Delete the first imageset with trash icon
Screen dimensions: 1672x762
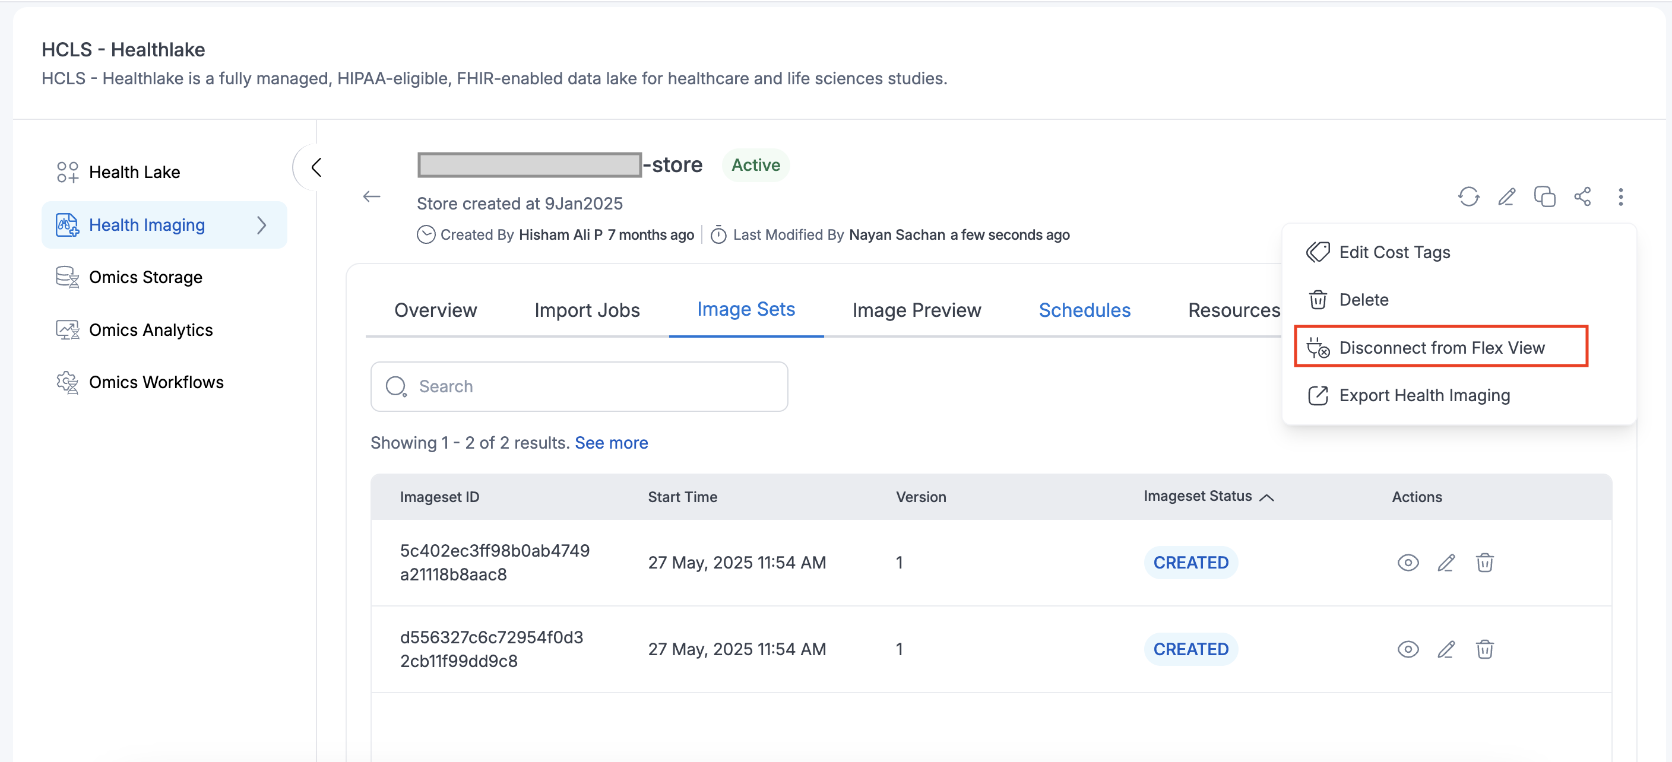(1484, 562)
